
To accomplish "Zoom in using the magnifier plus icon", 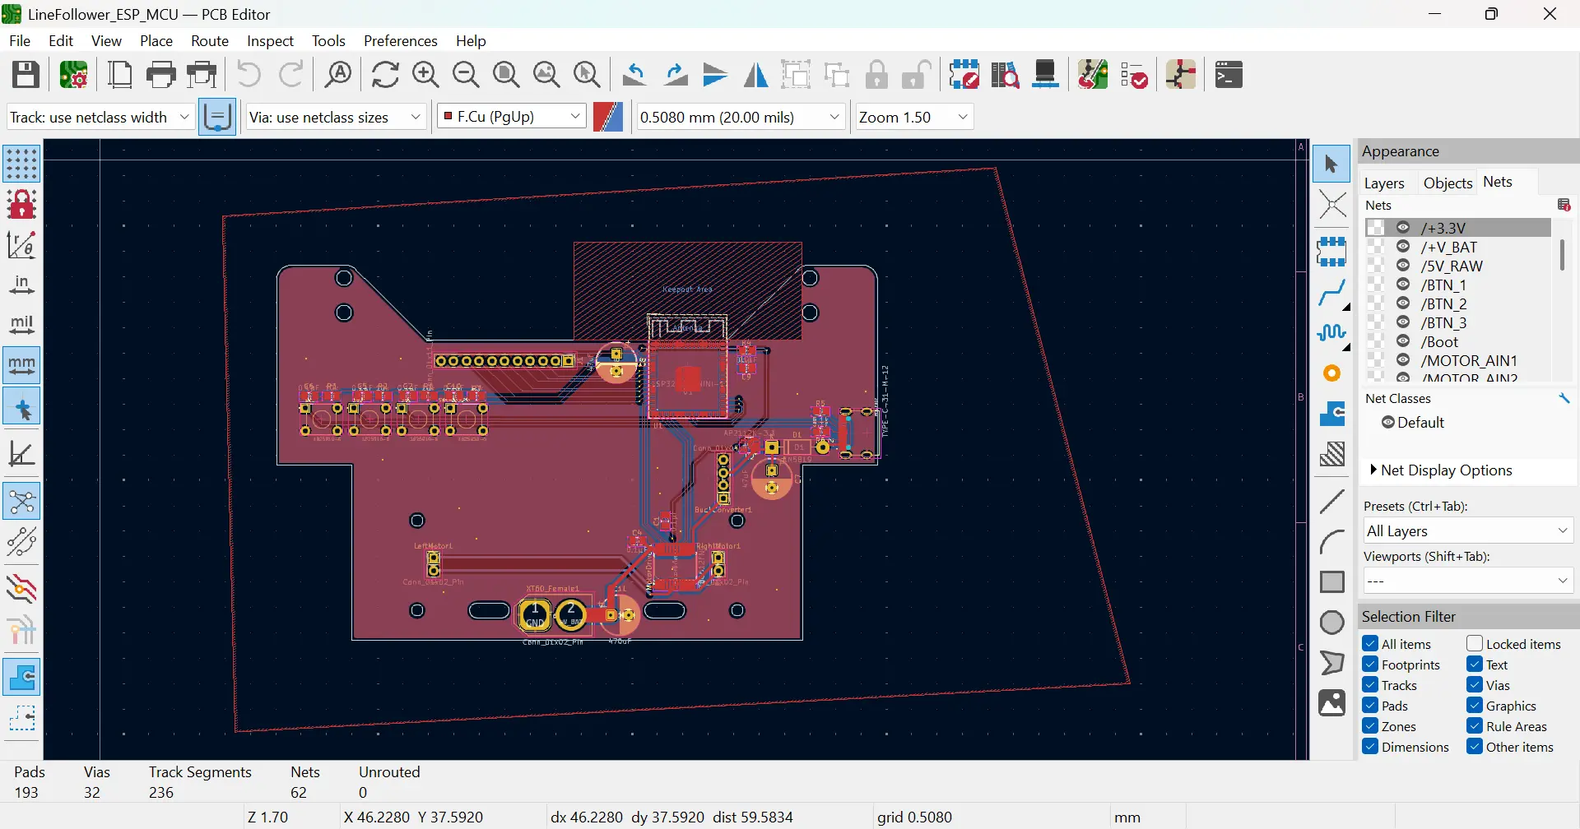I will tap(425, 75).
